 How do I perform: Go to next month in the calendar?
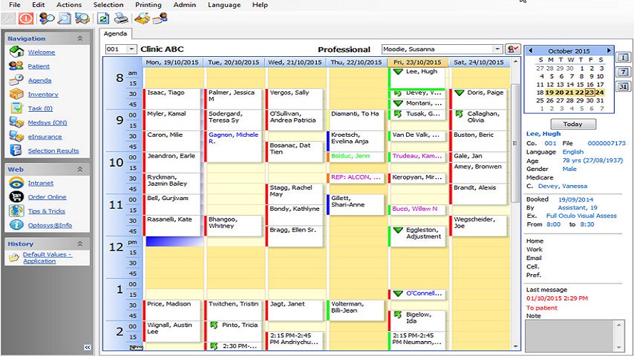point(609,51)
